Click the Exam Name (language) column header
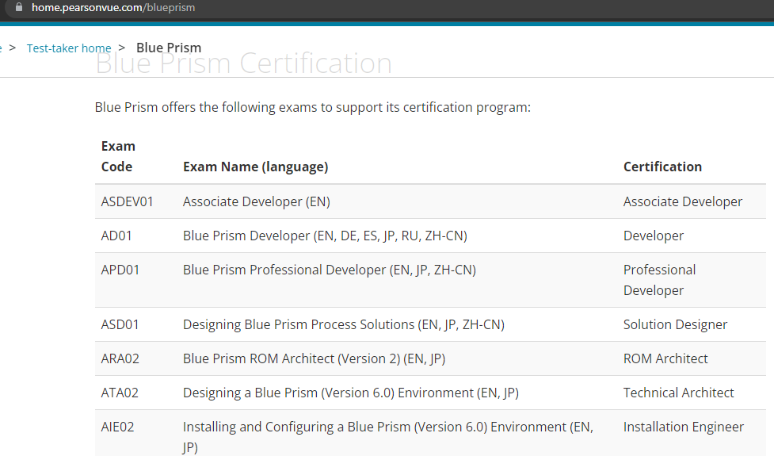The height and width of the screenshot is (456, 774). [x=256, y=167]
